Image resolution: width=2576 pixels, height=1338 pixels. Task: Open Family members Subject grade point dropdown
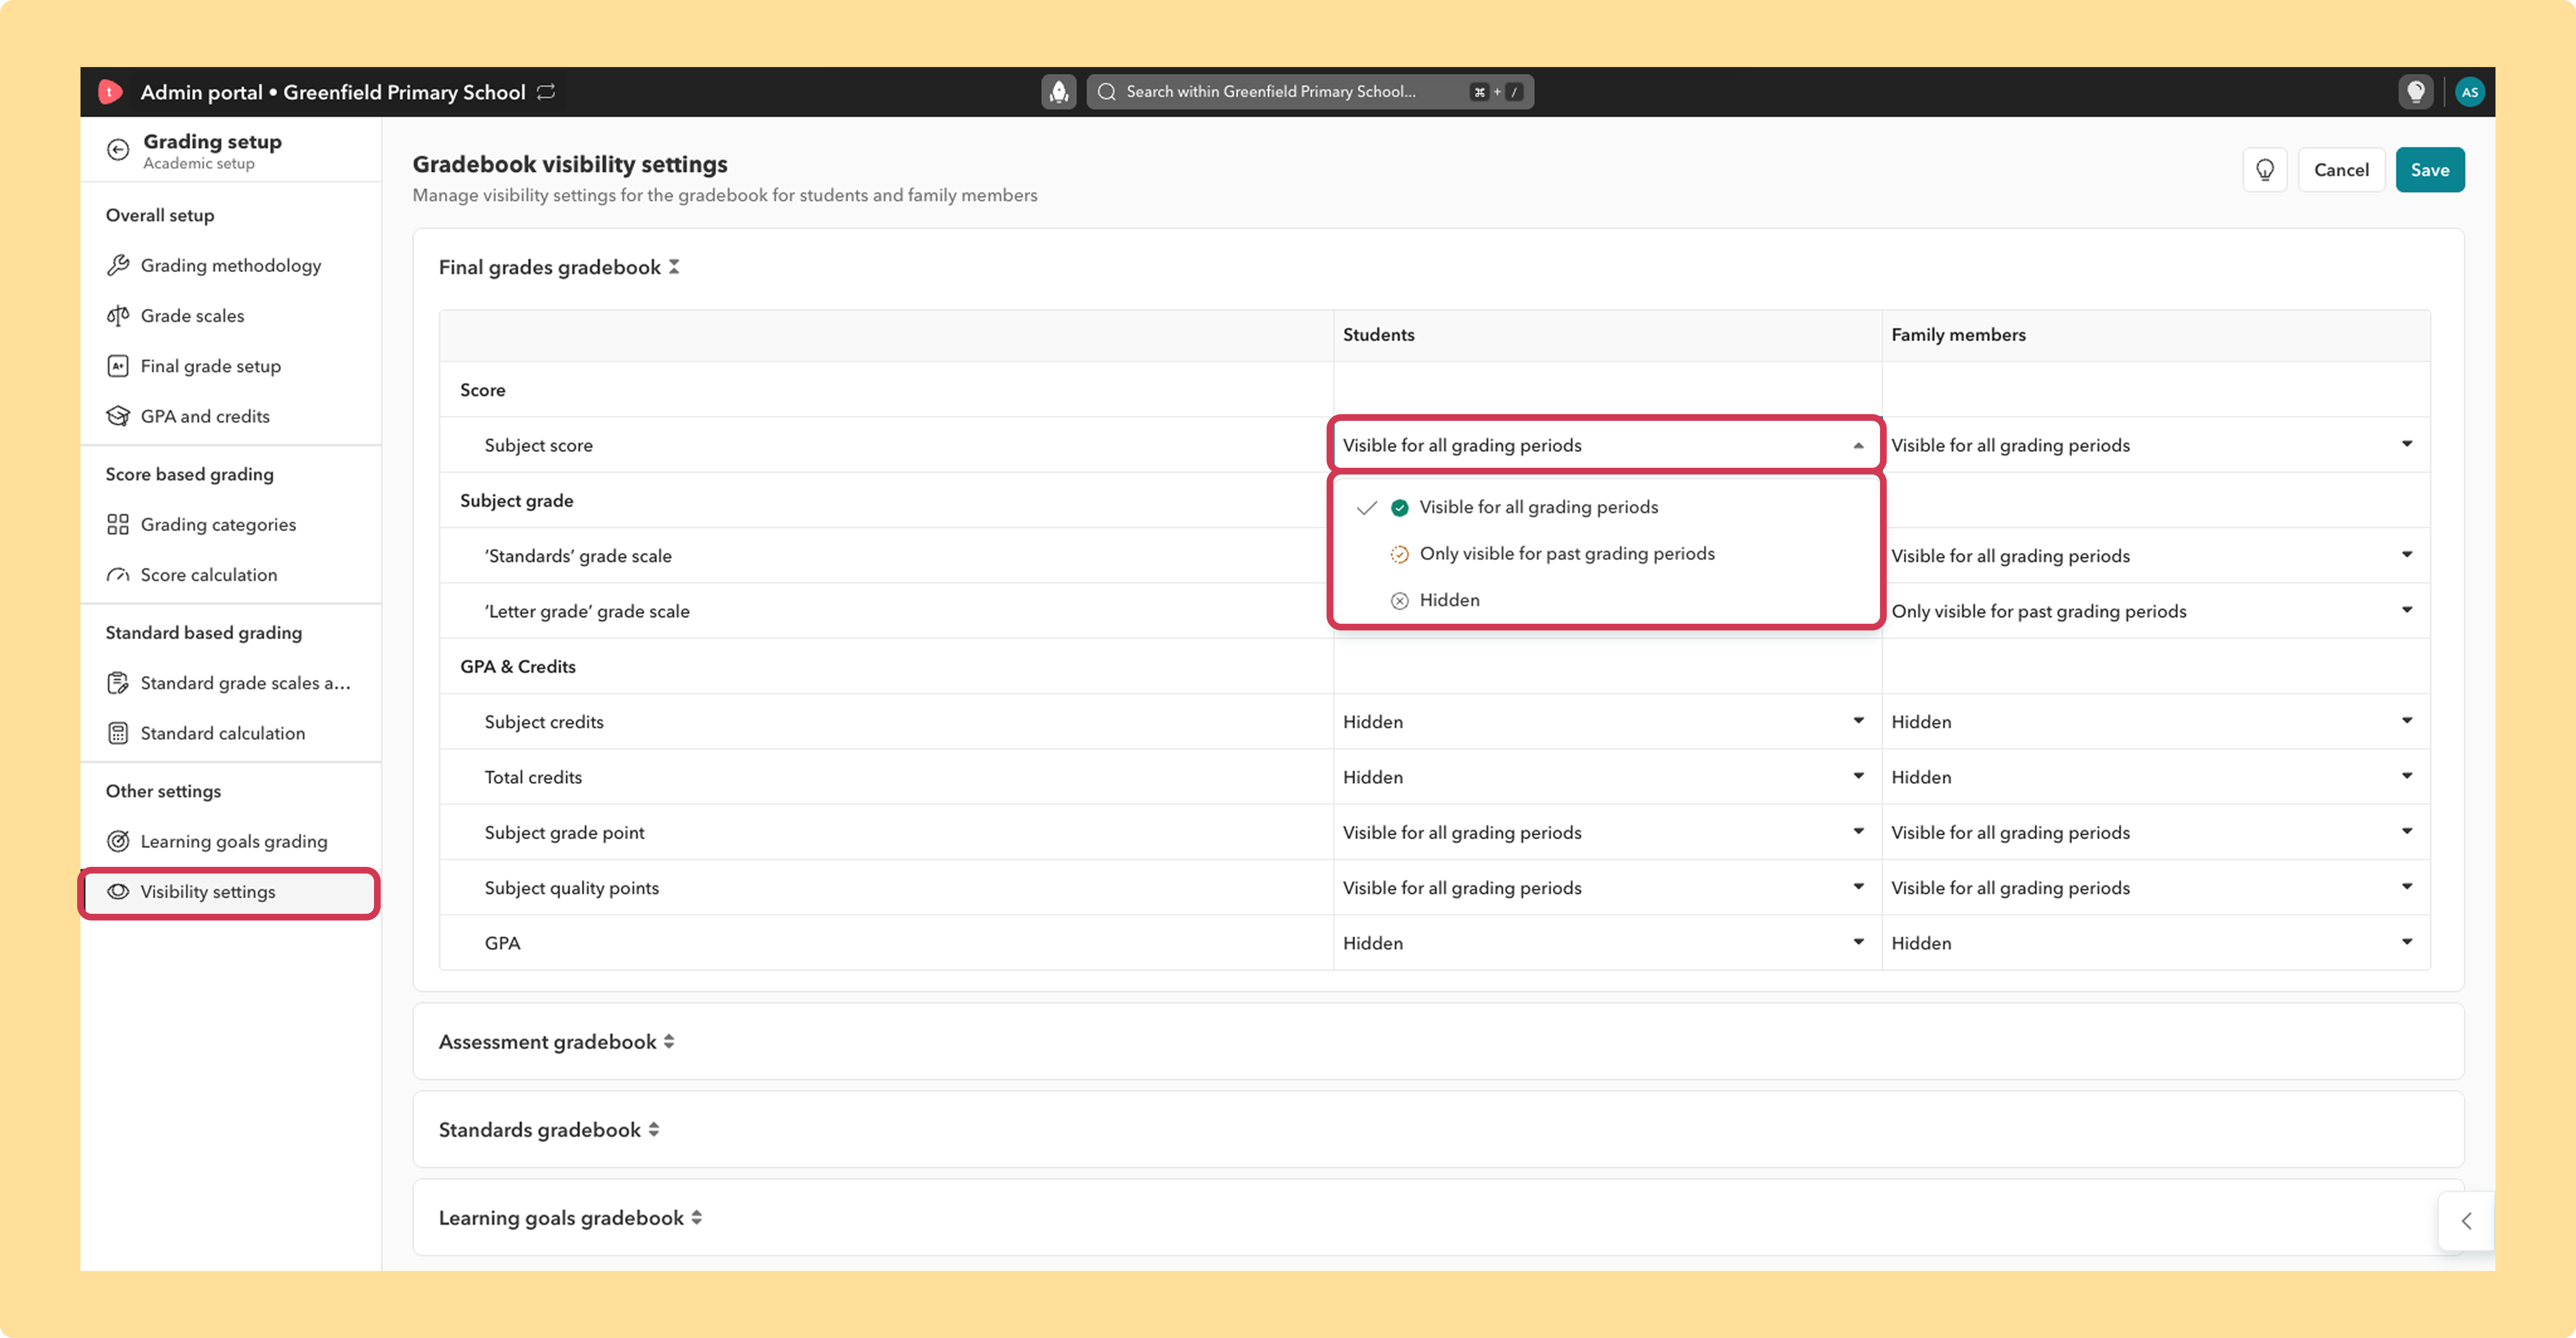tap(2155, 833)
